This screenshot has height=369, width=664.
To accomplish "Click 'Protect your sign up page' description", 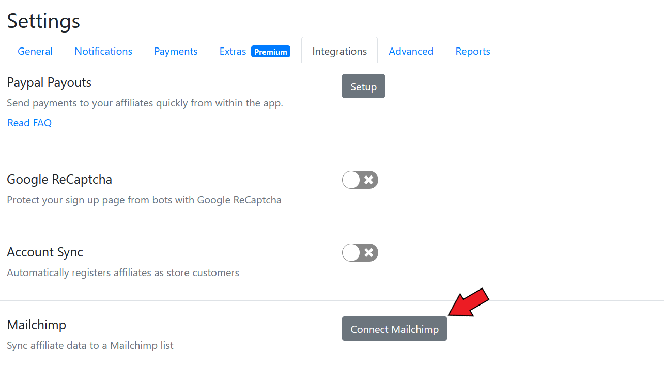I will pyautogui.click(x=144, y=200).
